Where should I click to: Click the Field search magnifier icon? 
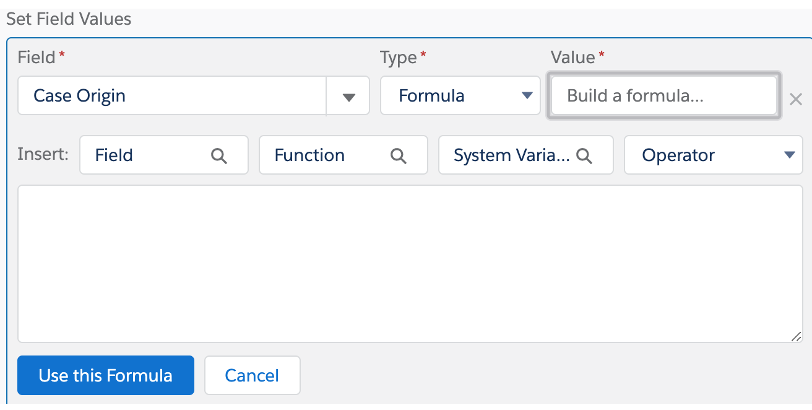point(219,155)
